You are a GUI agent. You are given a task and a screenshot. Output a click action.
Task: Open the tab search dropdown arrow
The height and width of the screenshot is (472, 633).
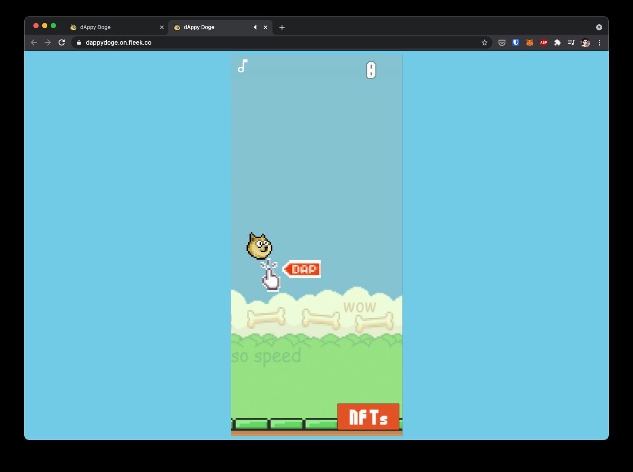pyautogui.click(x=599, y=27)
